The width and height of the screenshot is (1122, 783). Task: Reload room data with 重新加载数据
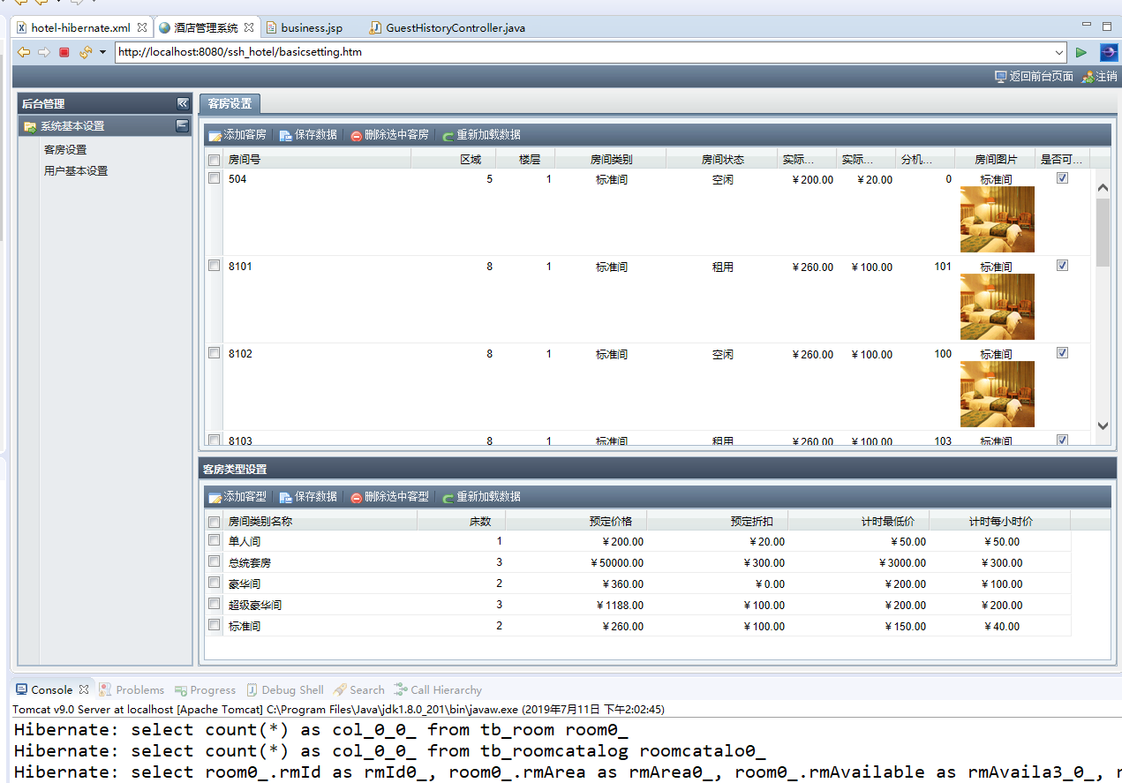(x=481, y=135)
